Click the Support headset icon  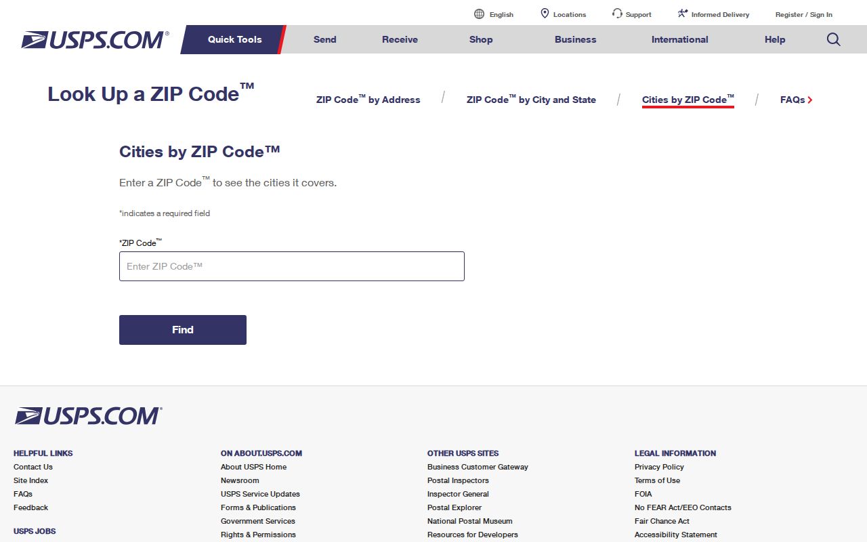617,14
